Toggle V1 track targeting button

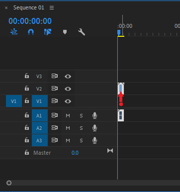coord(40,101)
